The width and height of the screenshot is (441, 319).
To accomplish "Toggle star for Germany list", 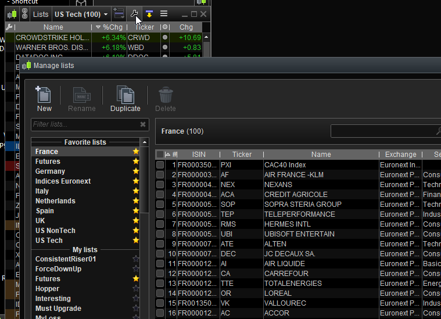I will [136, 171].
